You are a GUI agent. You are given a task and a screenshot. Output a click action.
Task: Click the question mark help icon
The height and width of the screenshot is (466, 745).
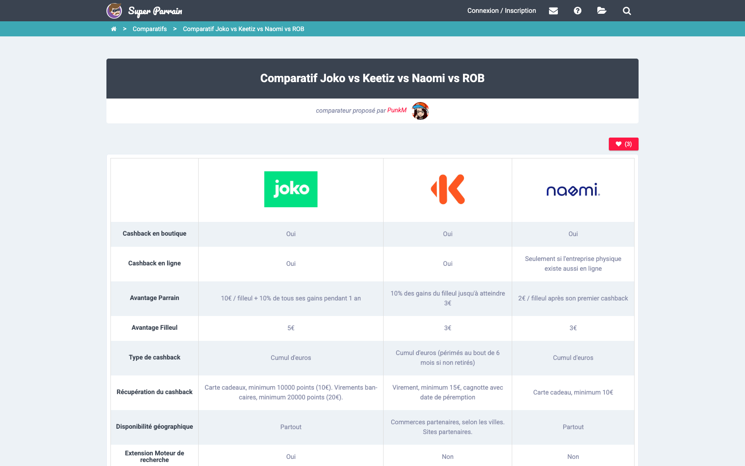coord(577,11)
